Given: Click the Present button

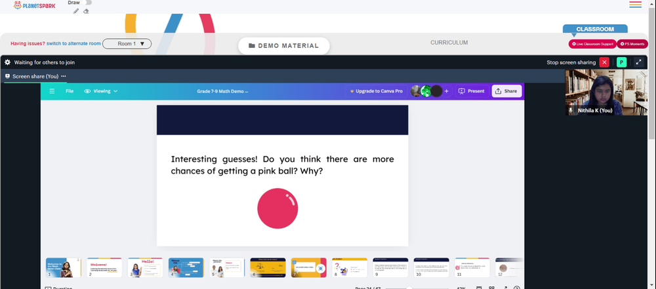Looking at the screenshot, I should pyautogui.click(x=472, y=91).
